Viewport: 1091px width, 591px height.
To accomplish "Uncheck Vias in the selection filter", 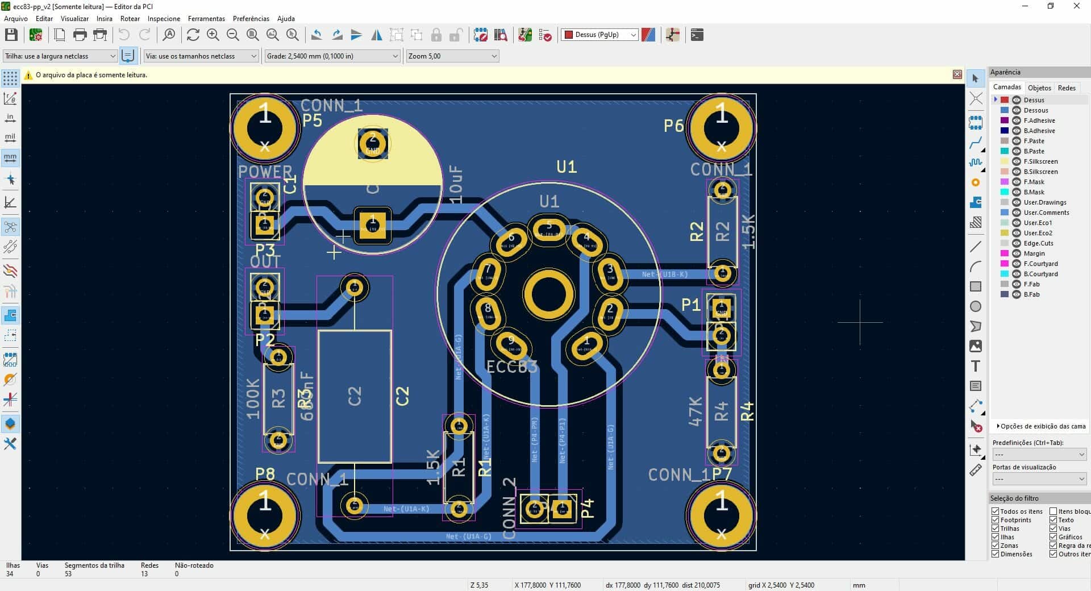I will [x=1054, y=528].
